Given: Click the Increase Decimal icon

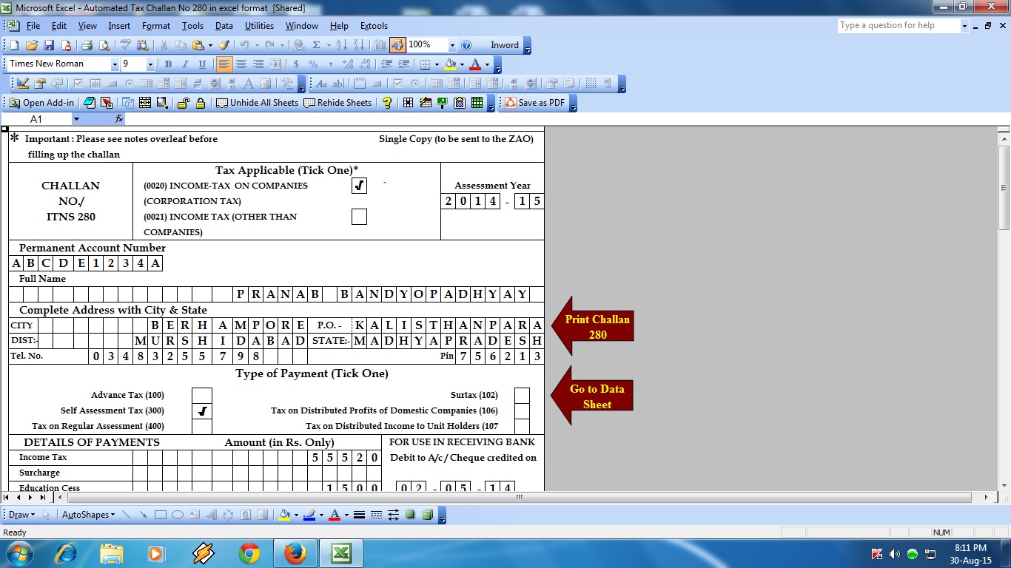Looking at the screenshot, I should [347, 64].
